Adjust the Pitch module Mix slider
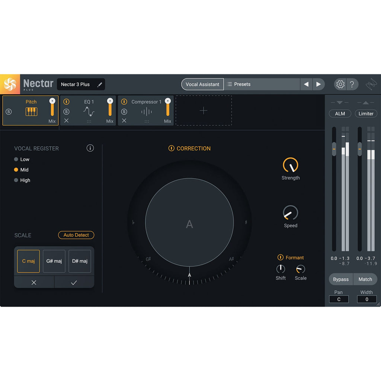The height and width of the screenshot is (381, 381). point(52,107)
